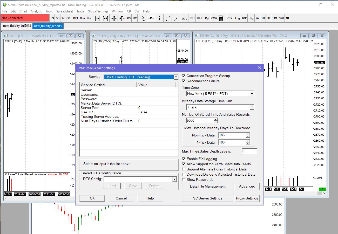The image size is (338, 234).
Task: Open SC Server Settings
Action: click(x=207, y=198)
